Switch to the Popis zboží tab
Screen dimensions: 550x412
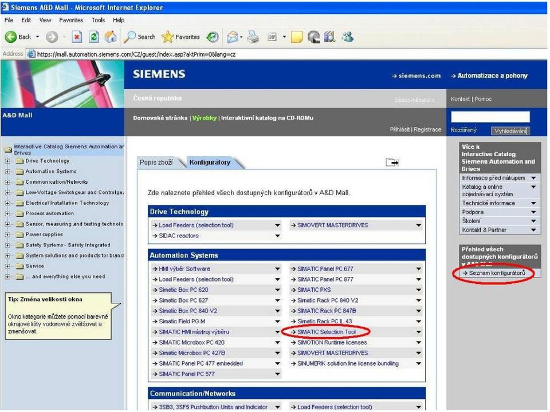point(156,162)
